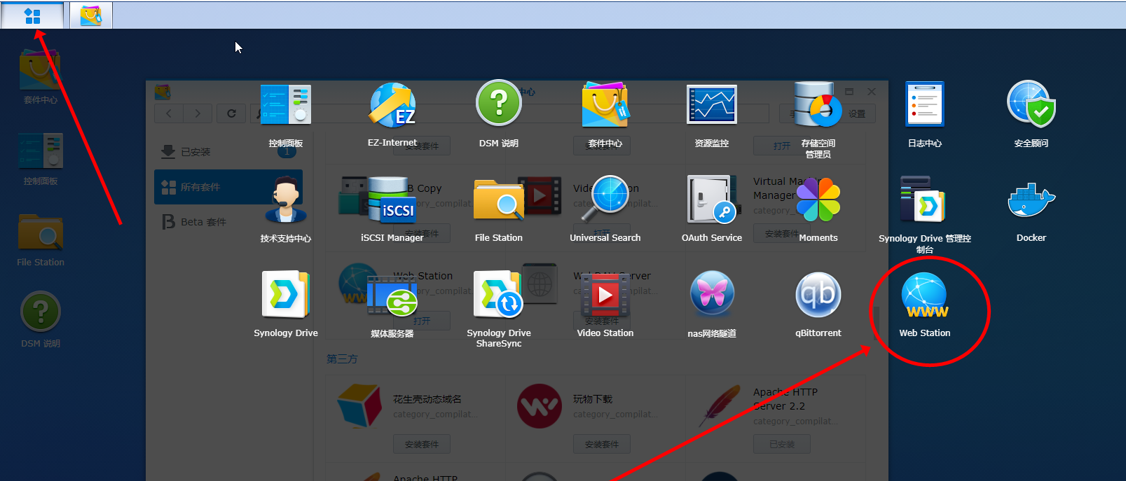Open 日志中心 log center

tap(924, 106)
